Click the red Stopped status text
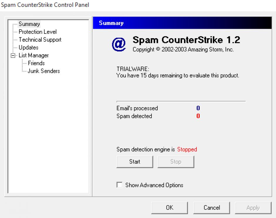The height and width of the screenshot is (218, 276). point(187,149)
